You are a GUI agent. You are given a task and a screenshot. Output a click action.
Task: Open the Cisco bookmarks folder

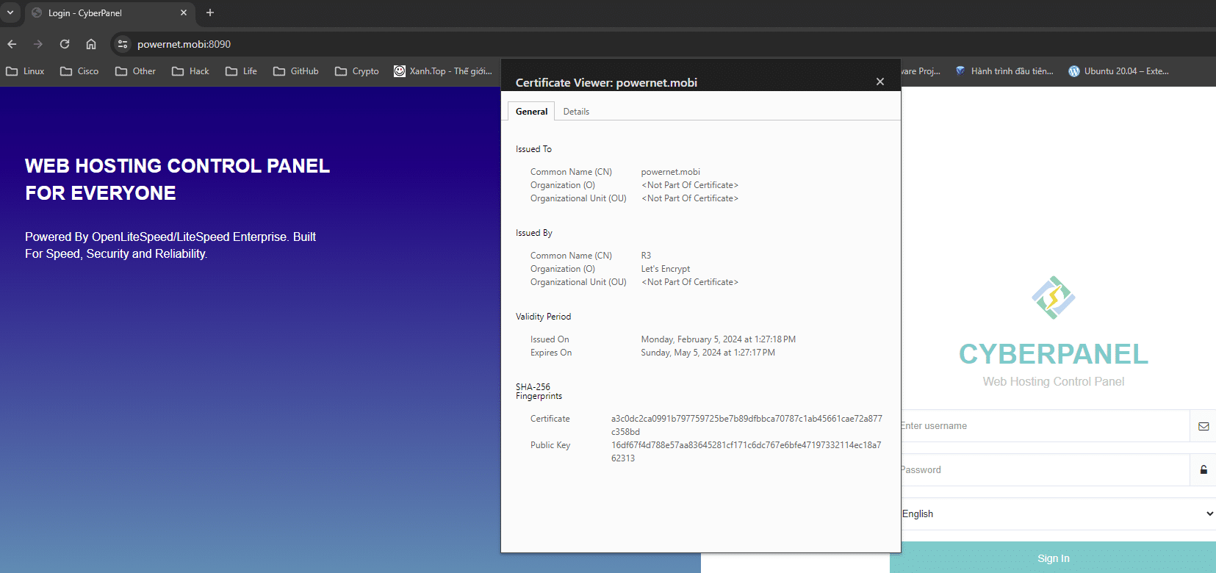coord(79,71)
